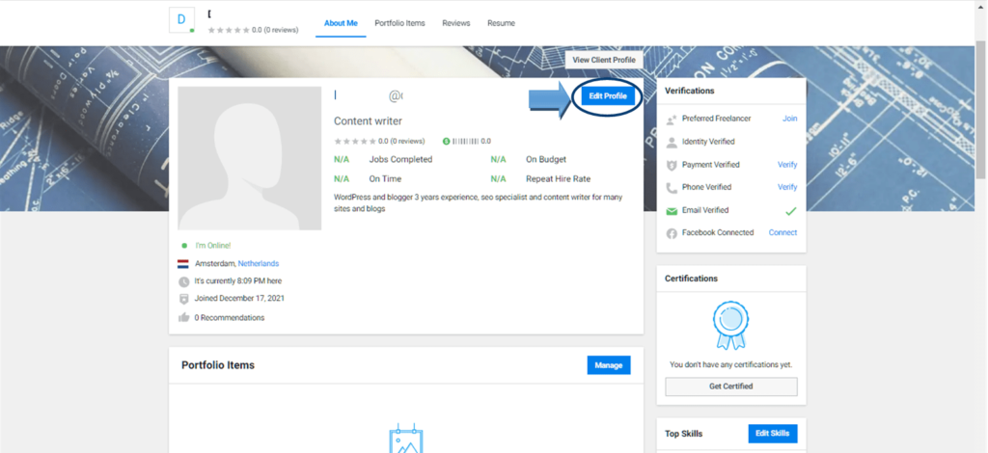Click the WordPress and blogger bio text

click(x=479, y=202)
